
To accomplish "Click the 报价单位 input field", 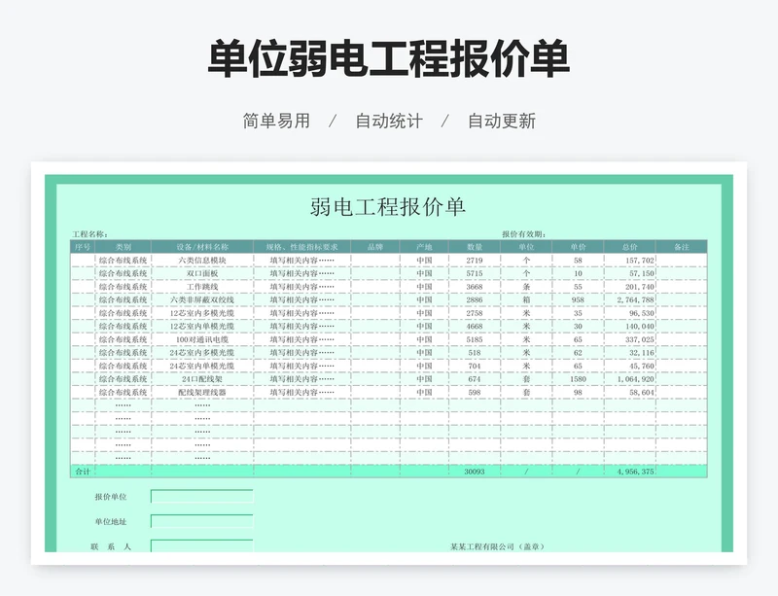I will tap(202, 496).
